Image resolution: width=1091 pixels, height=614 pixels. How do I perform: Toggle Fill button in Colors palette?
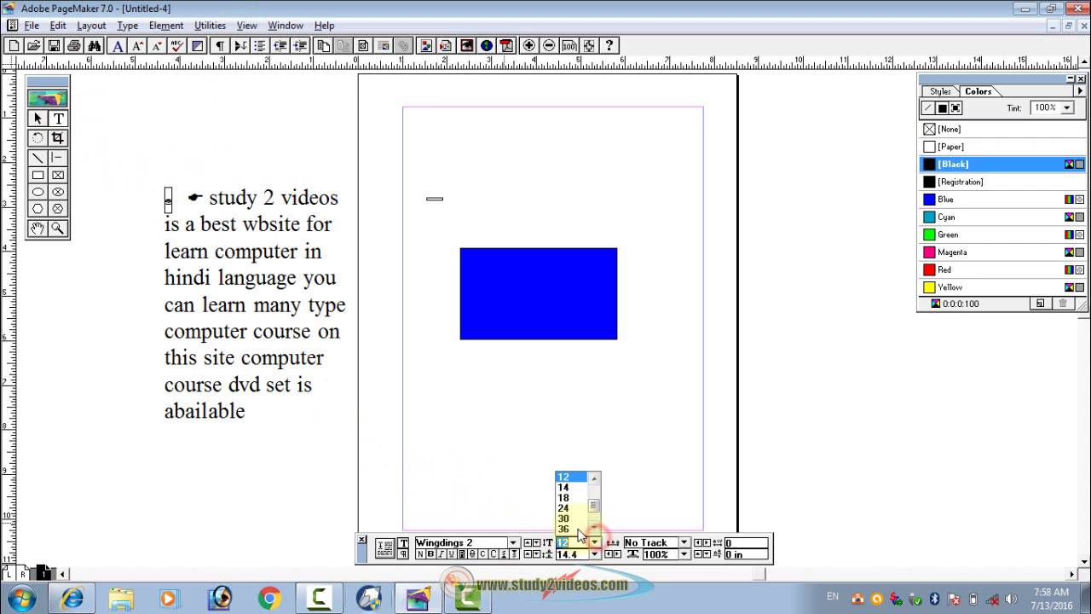[x=942, y=108]
